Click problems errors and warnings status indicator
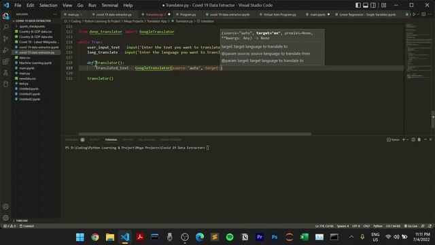This screenshot has height=245, width=435. (x=10, y=226)
